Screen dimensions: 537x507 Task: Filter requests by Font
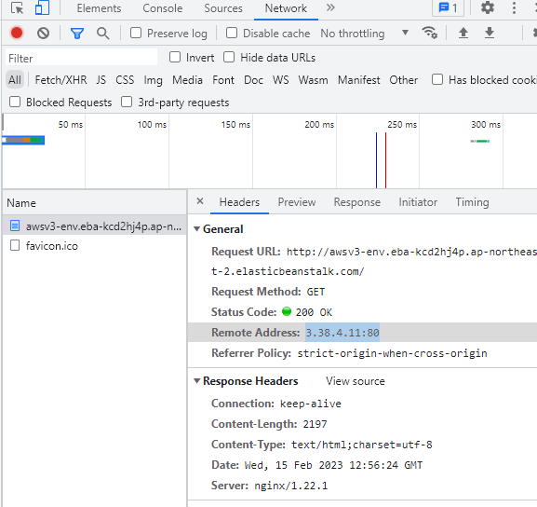[x=223, y=80]
